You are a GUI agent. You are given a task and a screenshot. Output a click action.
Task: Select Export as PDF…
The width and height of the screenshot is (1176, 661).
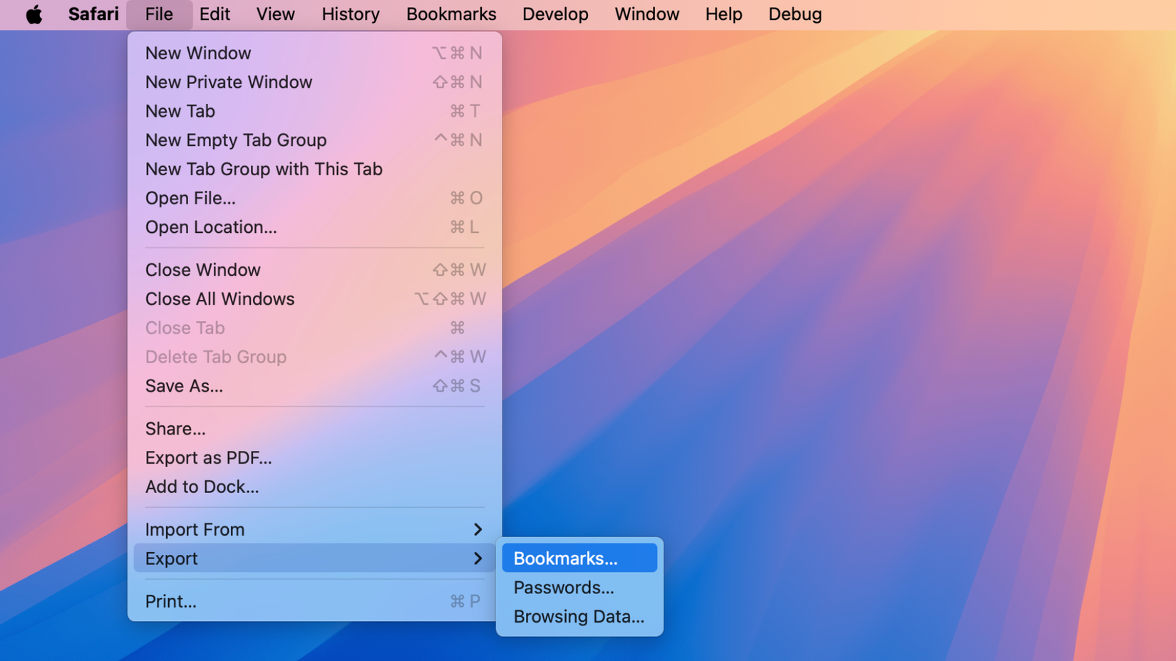314,458
